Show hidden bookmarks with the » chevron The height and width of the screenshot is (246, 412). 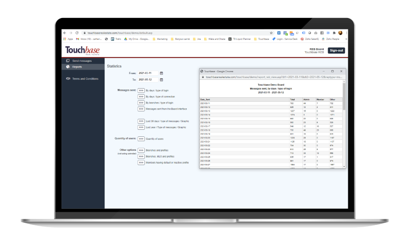click(346, 39)
